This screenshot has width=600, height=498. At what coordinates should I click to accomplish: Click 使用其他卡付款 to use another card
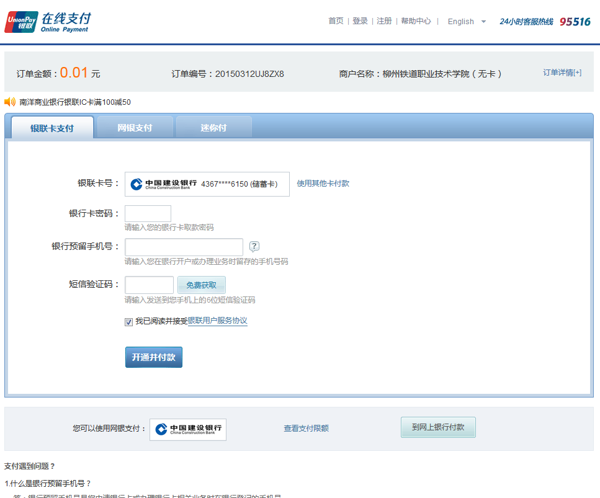(x=323, y=184)
